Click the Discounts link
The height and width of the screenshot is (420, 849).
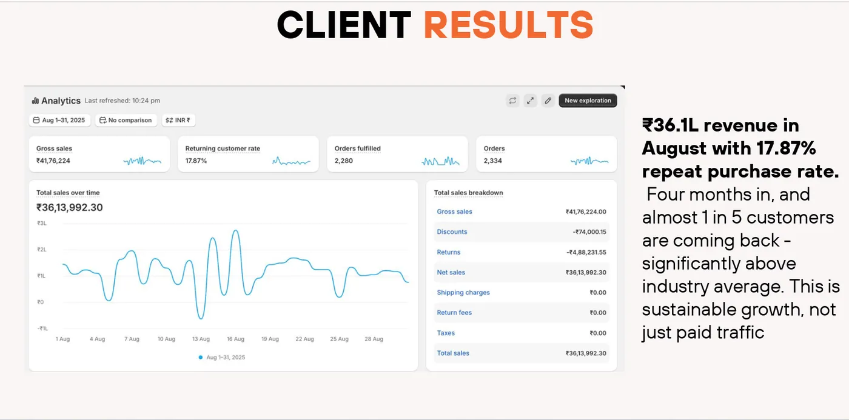coord(452,232)
